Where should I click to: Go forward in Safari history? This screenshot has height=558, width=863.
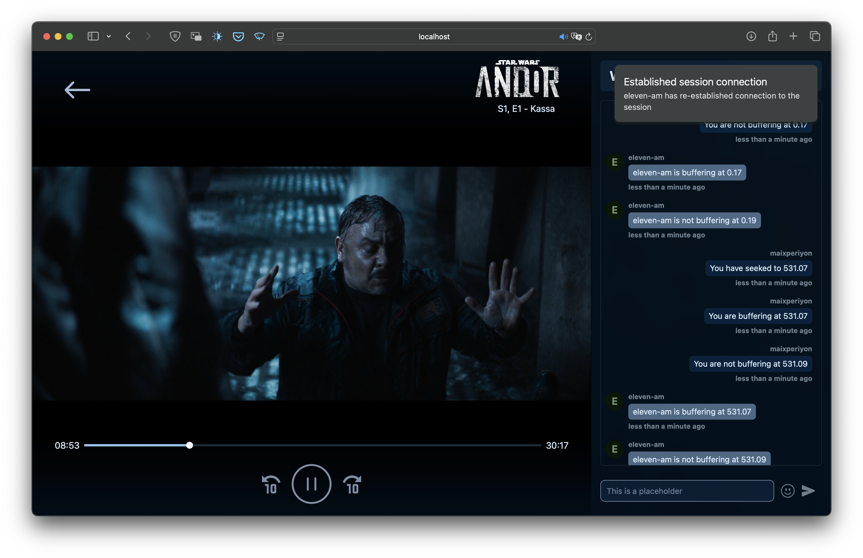[148, 36]
